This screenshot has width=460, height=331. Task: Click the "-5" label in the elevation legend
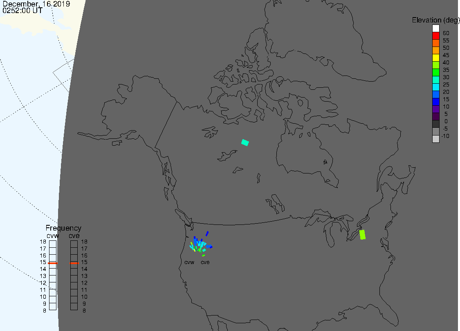coord(445,129)
